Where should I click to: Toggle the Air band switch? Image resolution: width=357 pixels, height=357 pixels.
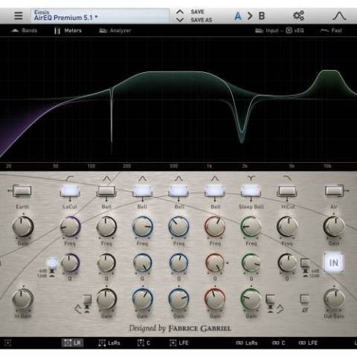[334, 190]
